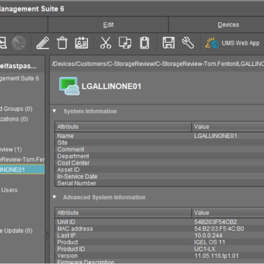The image size is (264, 264).
Task: Click the Attribute header in System Information
Action: [x=123, y=127]
